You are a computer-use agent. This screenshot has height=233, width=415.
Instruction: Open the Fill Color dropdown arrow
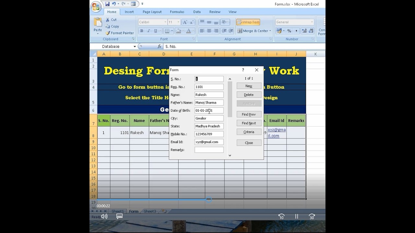[183, 31]
